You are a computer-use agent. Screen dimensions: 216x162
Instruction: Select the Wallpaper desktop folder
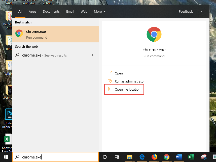(x=8, y=92)
